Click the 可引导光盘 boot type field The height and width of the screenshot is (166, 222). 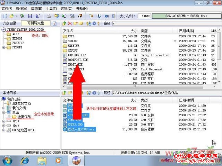tap(35, 23)
